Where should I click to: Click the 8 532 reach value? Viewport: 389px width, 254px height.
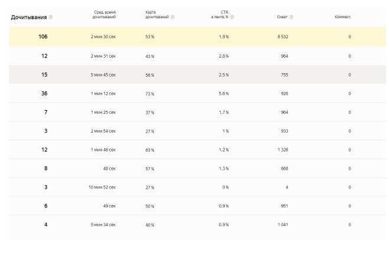pyautogui.click(x=282, y=37)
